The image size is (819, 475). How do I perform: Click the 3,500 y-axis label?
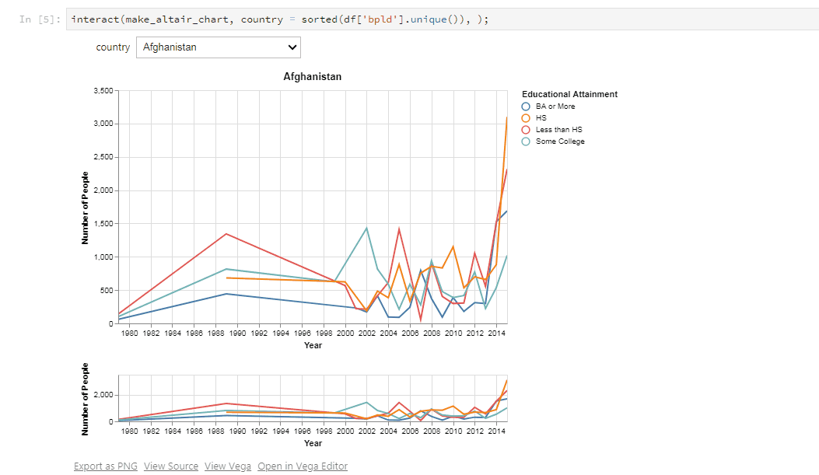103,91
